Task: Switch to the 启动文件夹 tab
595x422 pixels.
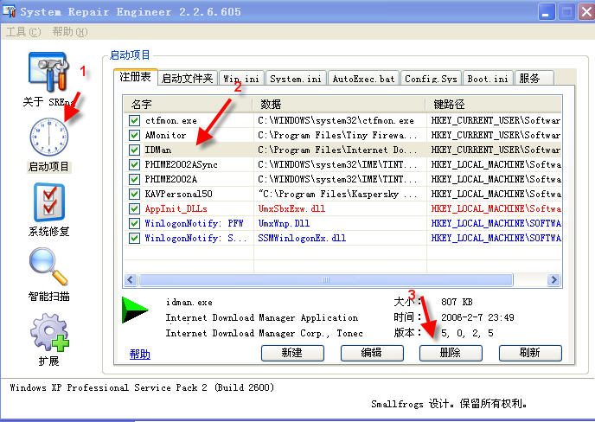Action: (188, 78)
